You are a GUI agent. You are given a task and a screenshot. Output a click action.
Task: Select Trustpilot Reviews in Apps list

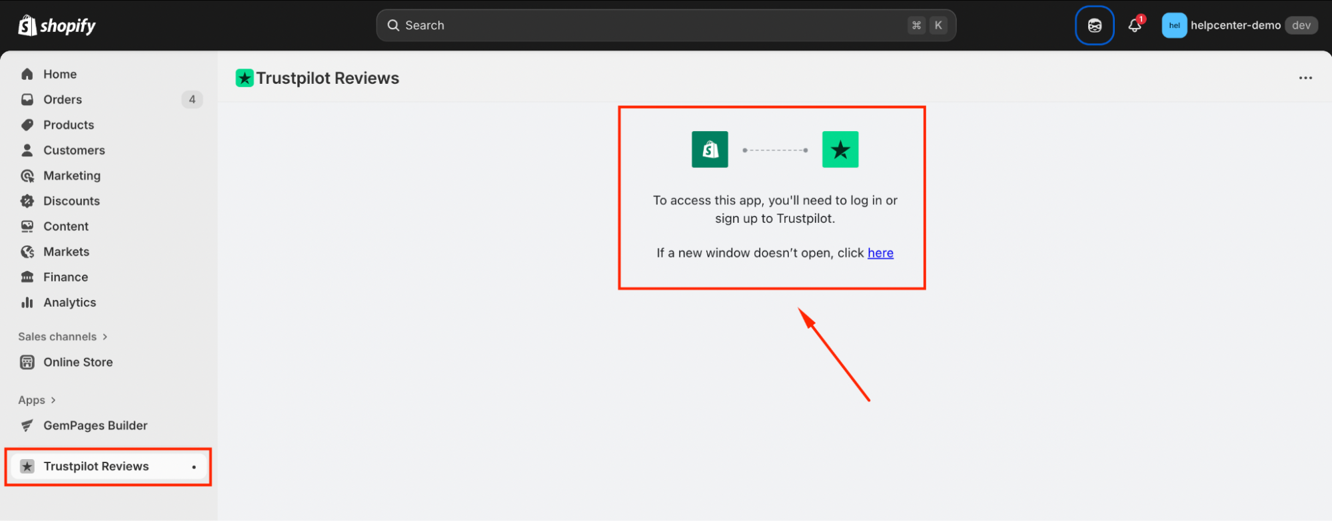click(96, 466)
